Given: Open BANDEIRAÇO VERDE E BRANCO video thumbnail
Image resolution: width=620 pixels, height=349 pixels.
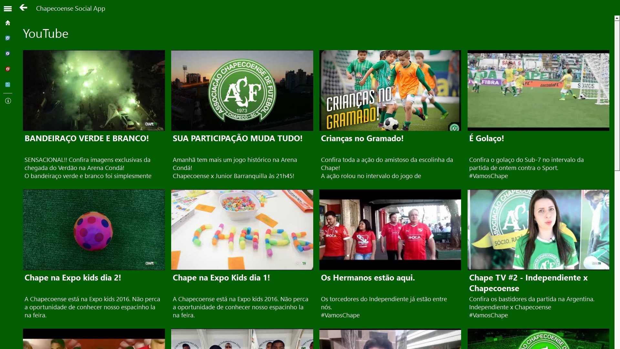Looking at the screenshot, I should pyautogui.click(x=94, y=90).
